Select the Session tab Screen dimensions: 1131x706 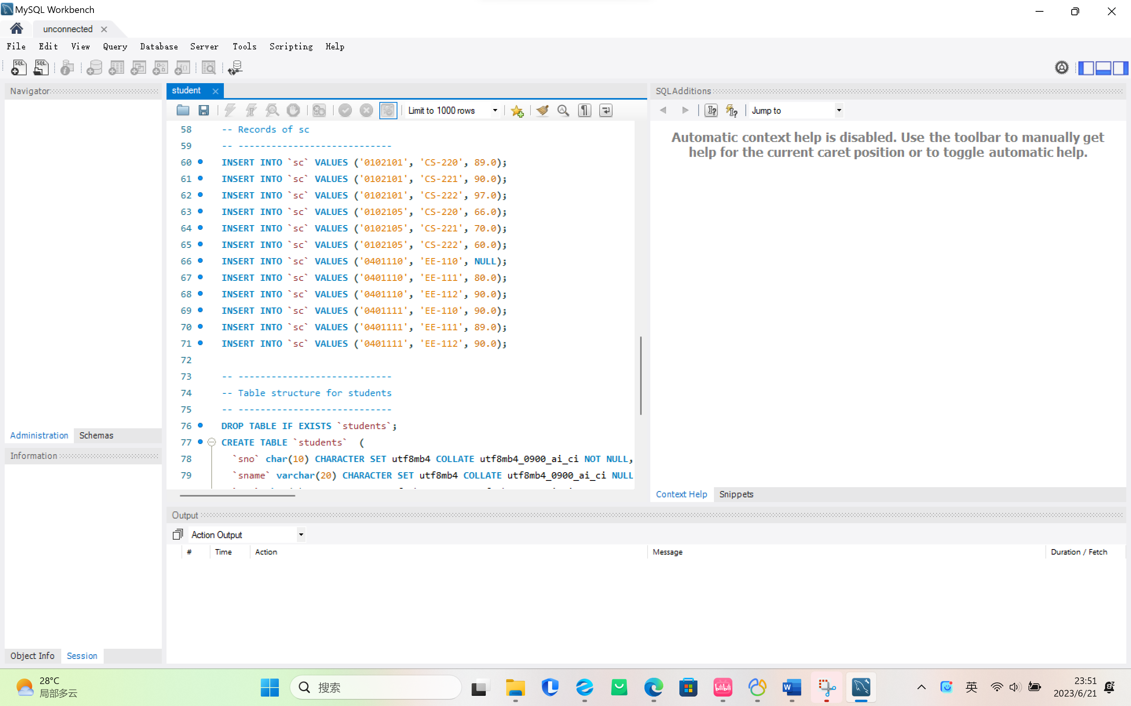[82, 655]
